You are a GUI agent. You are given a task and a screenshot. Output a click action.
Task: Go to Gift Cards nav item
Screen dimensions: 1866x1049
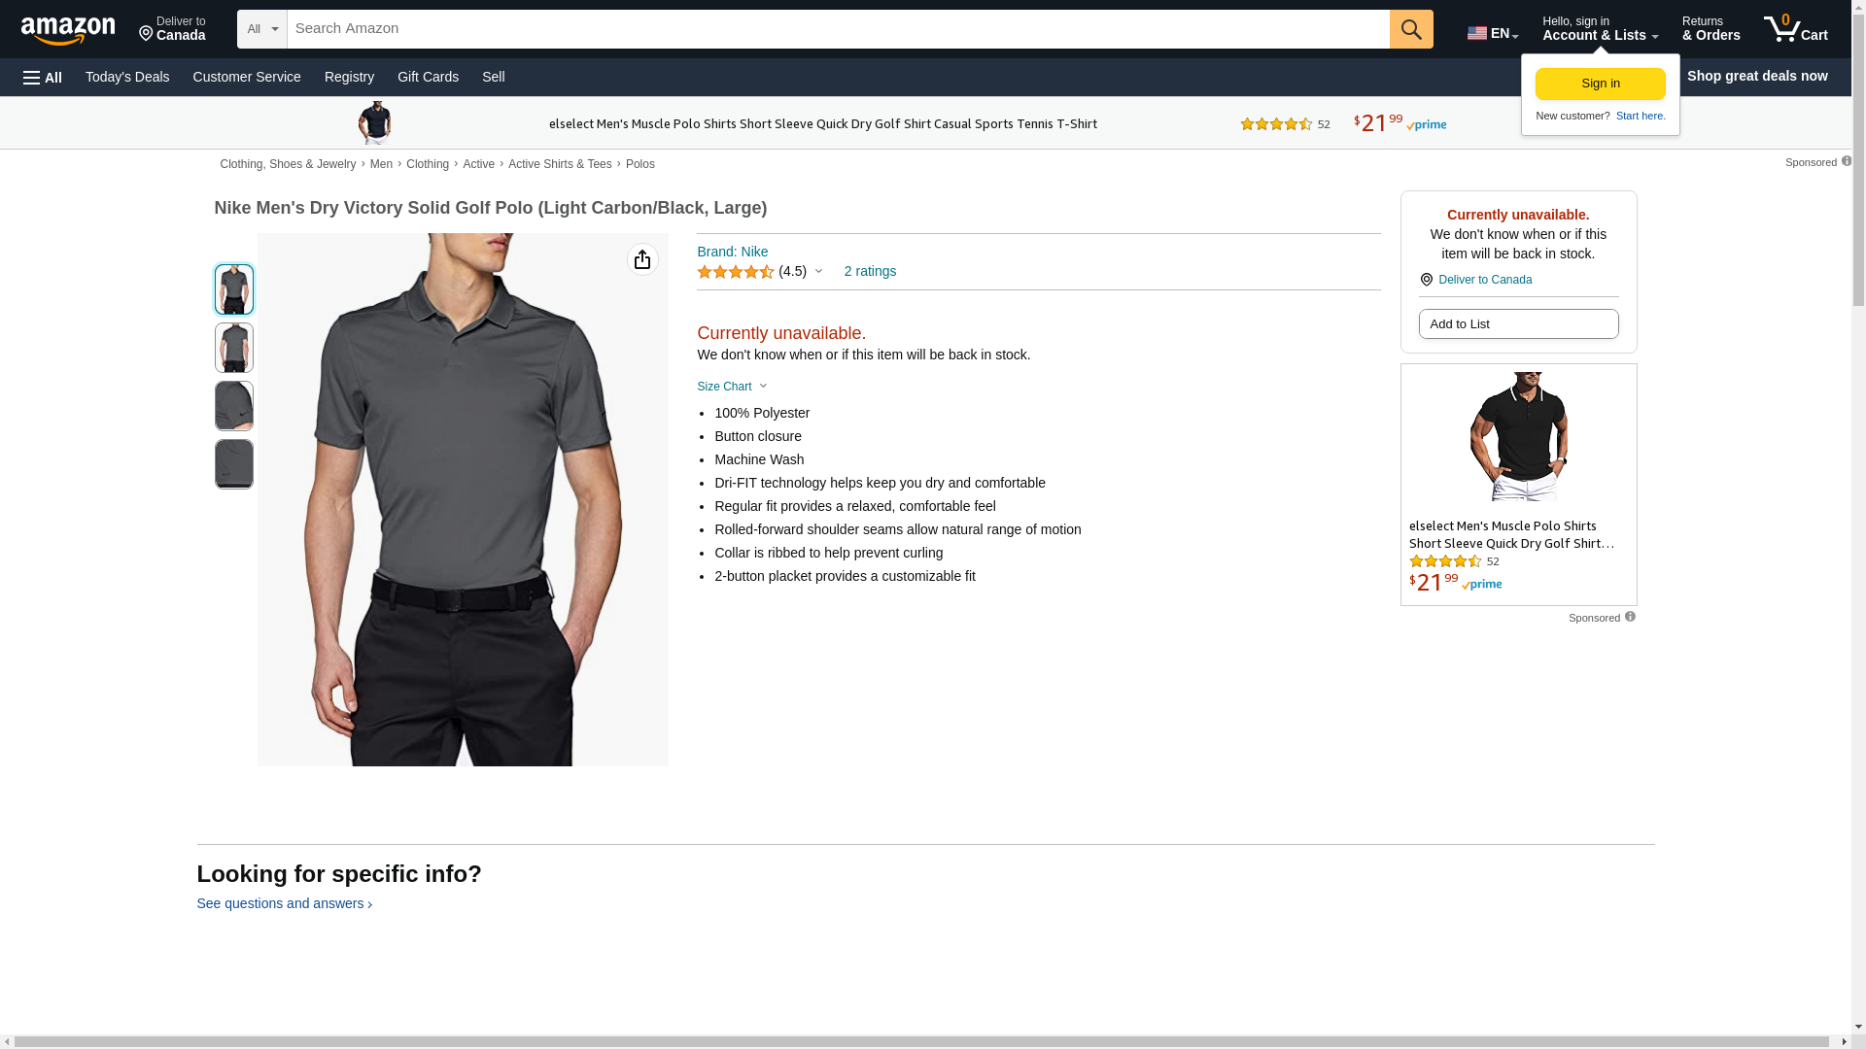point(428,77)
